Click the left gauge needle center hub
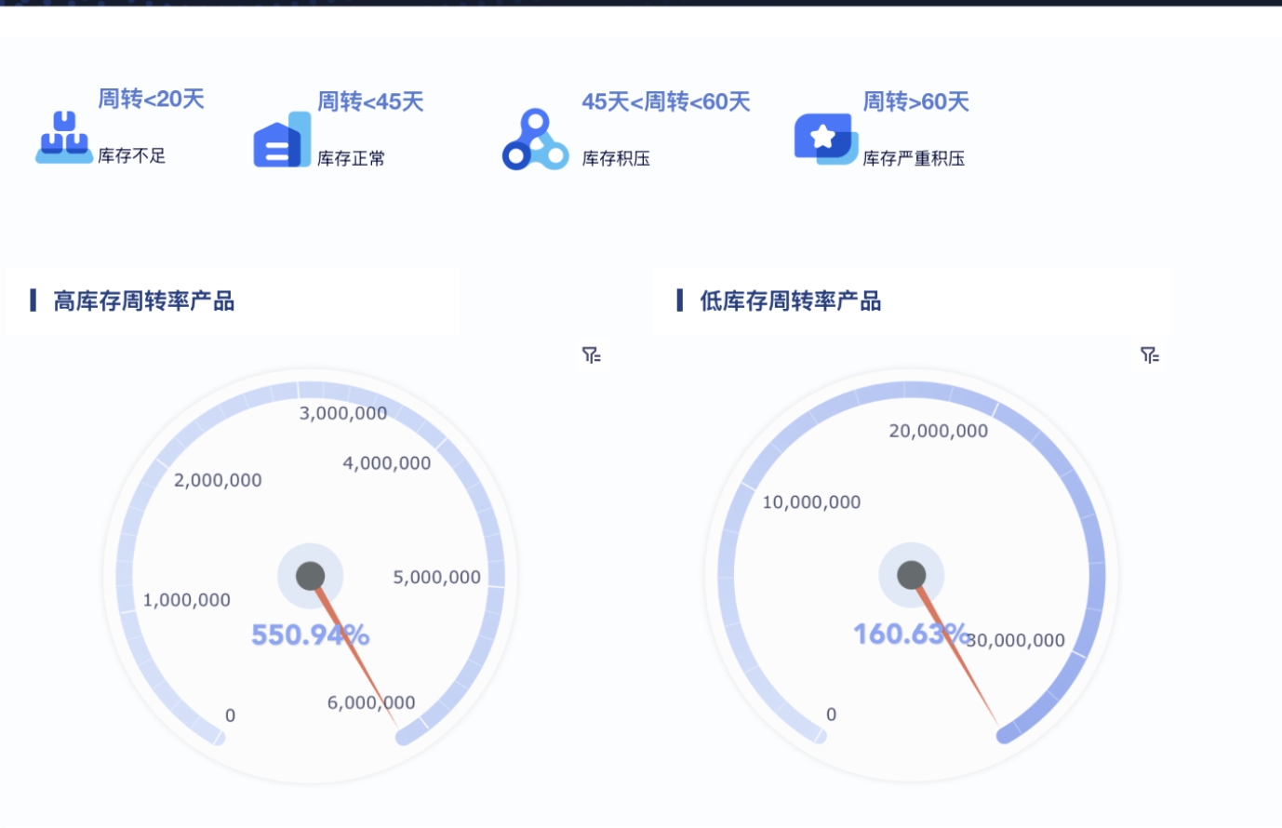1282x828 pixels. 310,576
